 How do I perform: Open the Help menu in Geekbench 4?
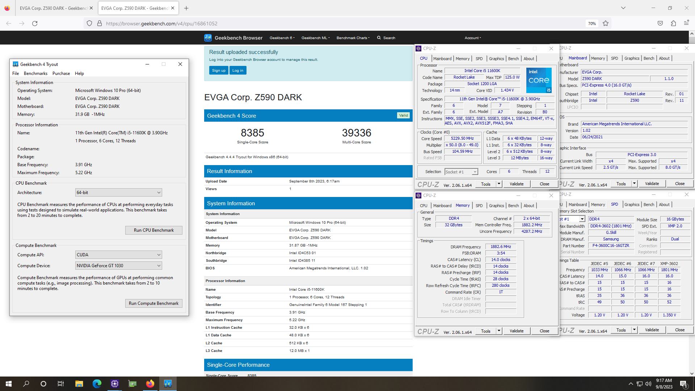click(x=79, y=73)
